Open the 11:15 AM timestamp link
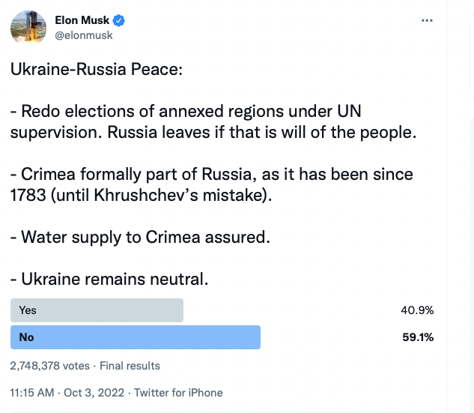474x413 pixels. click(x=32, y=393)
